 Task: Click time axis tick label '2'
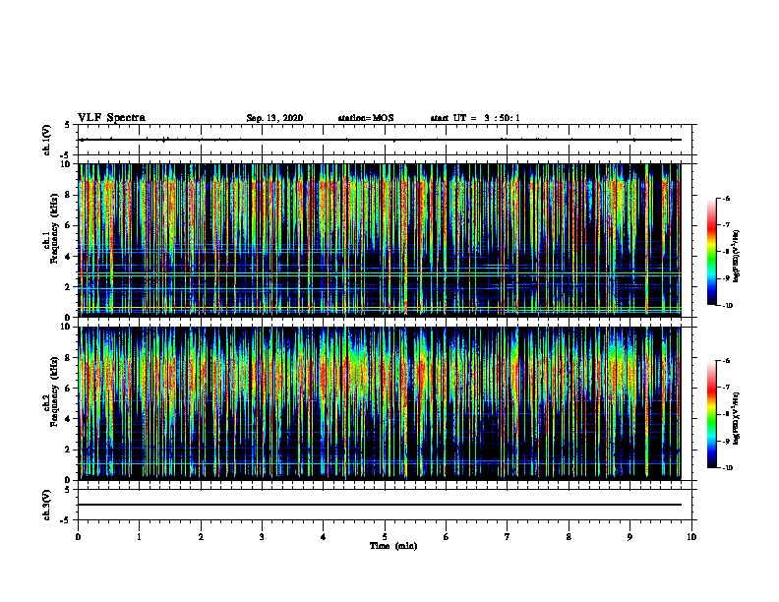201,536
